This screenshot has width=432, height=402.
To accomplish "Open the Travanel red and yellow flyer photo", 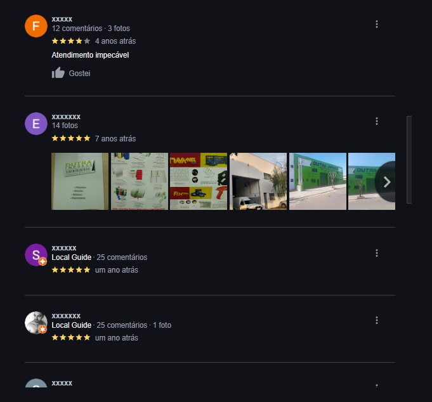I will click(x=199, y=181).
